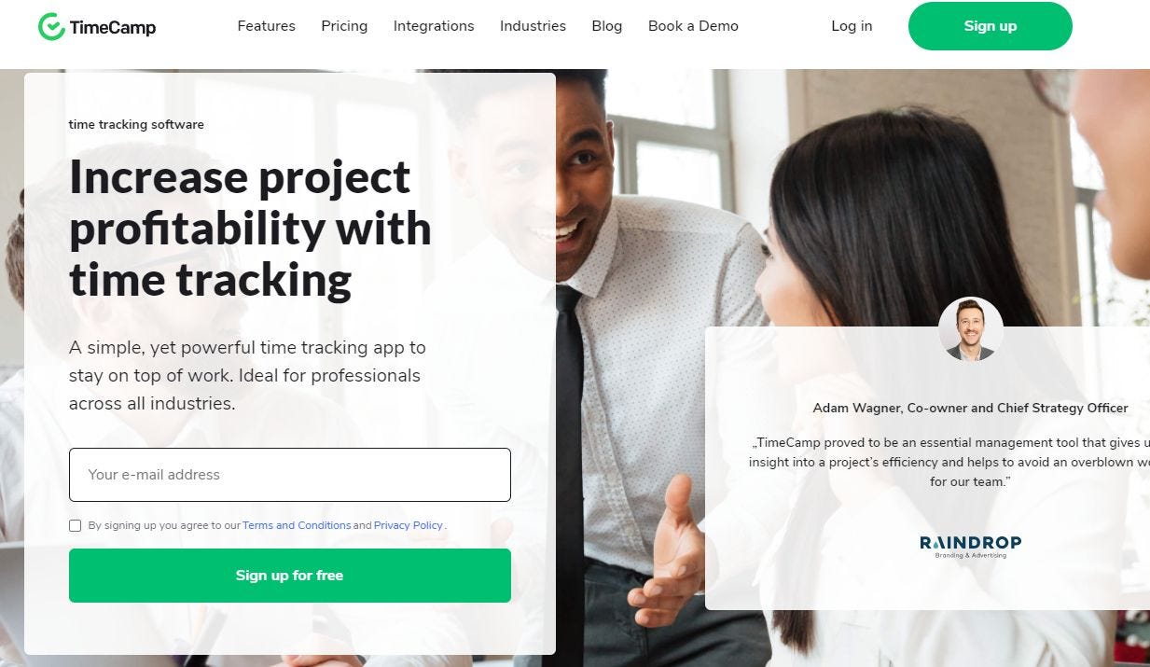Open the Book a Demo page
Screen dimensions: 1150x667
[x=693, y=26]
